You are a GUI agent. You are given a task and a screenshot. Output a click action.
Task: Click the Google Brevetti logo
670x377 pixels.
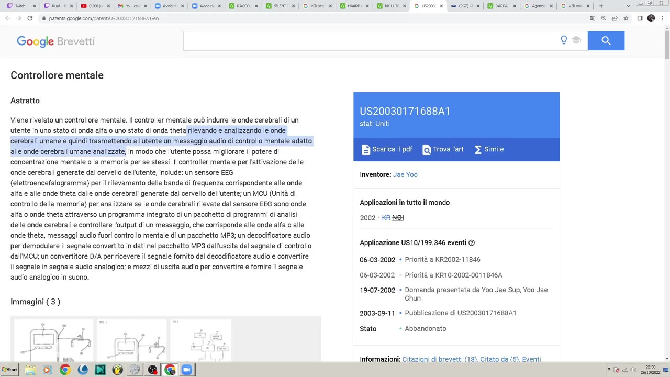click(x=55, y=41)
